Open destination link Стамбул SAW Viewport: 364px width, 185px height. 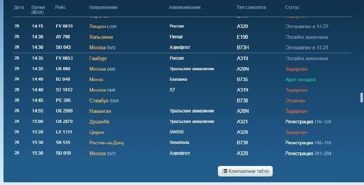pos(104,101)
